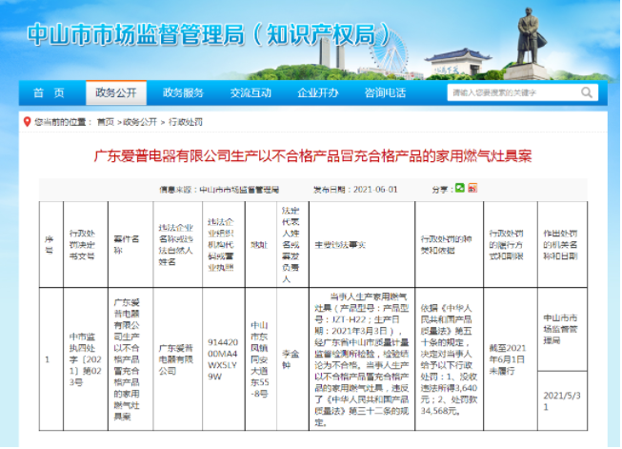
Task: Click the 行政处罚的履行方式和期限 column header
Action: pos(511,245)
